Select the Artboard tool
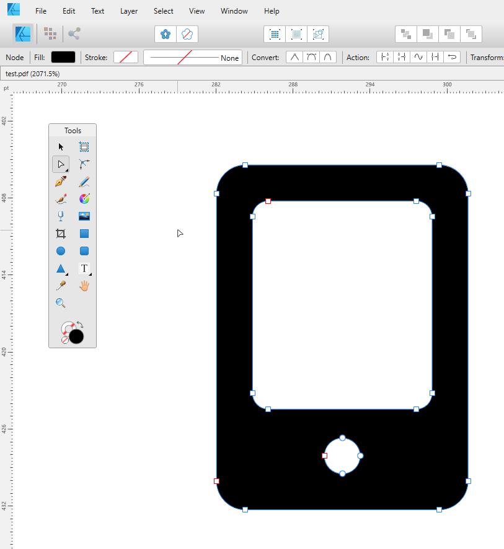This screenshot has height=549, width=504. click(84, 147)
